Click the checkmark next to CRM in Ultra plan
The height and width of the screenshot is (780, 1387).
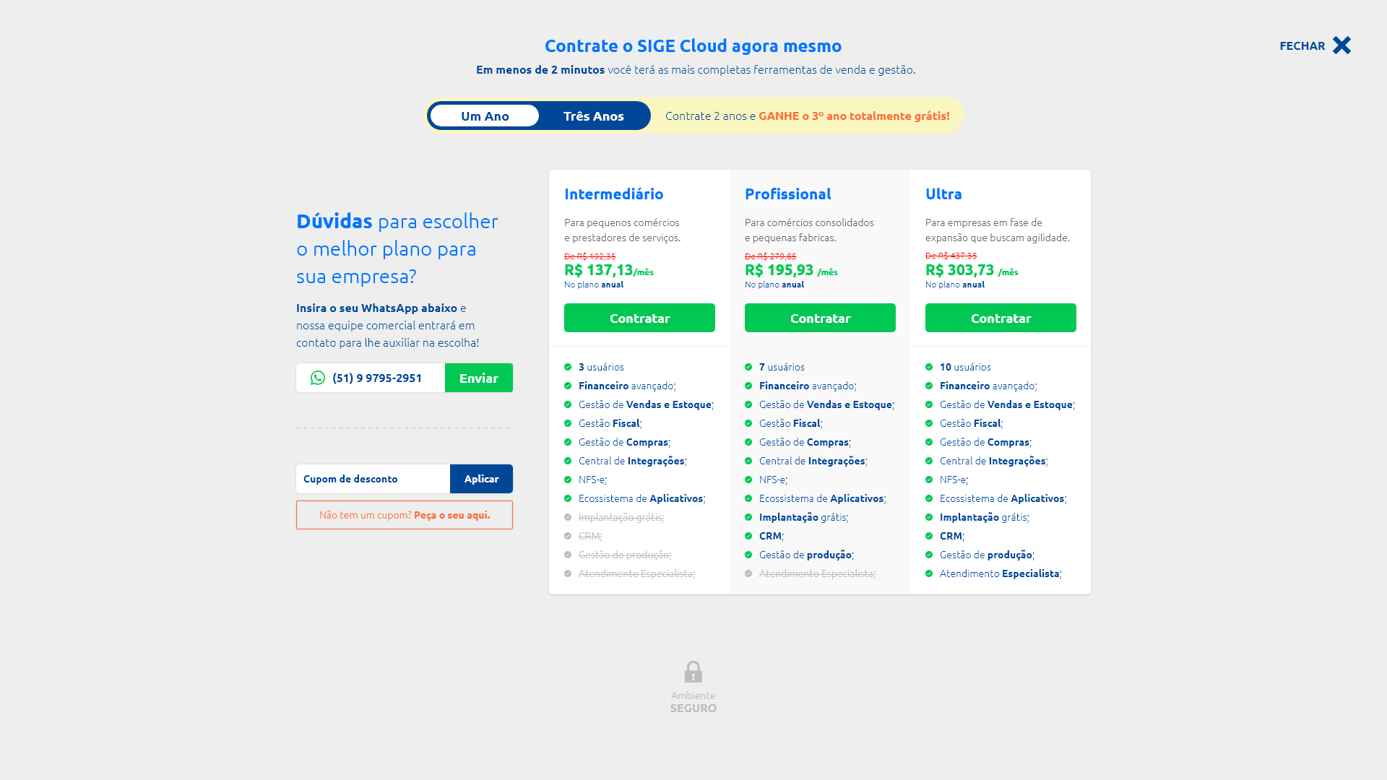[x=929, y=536]
